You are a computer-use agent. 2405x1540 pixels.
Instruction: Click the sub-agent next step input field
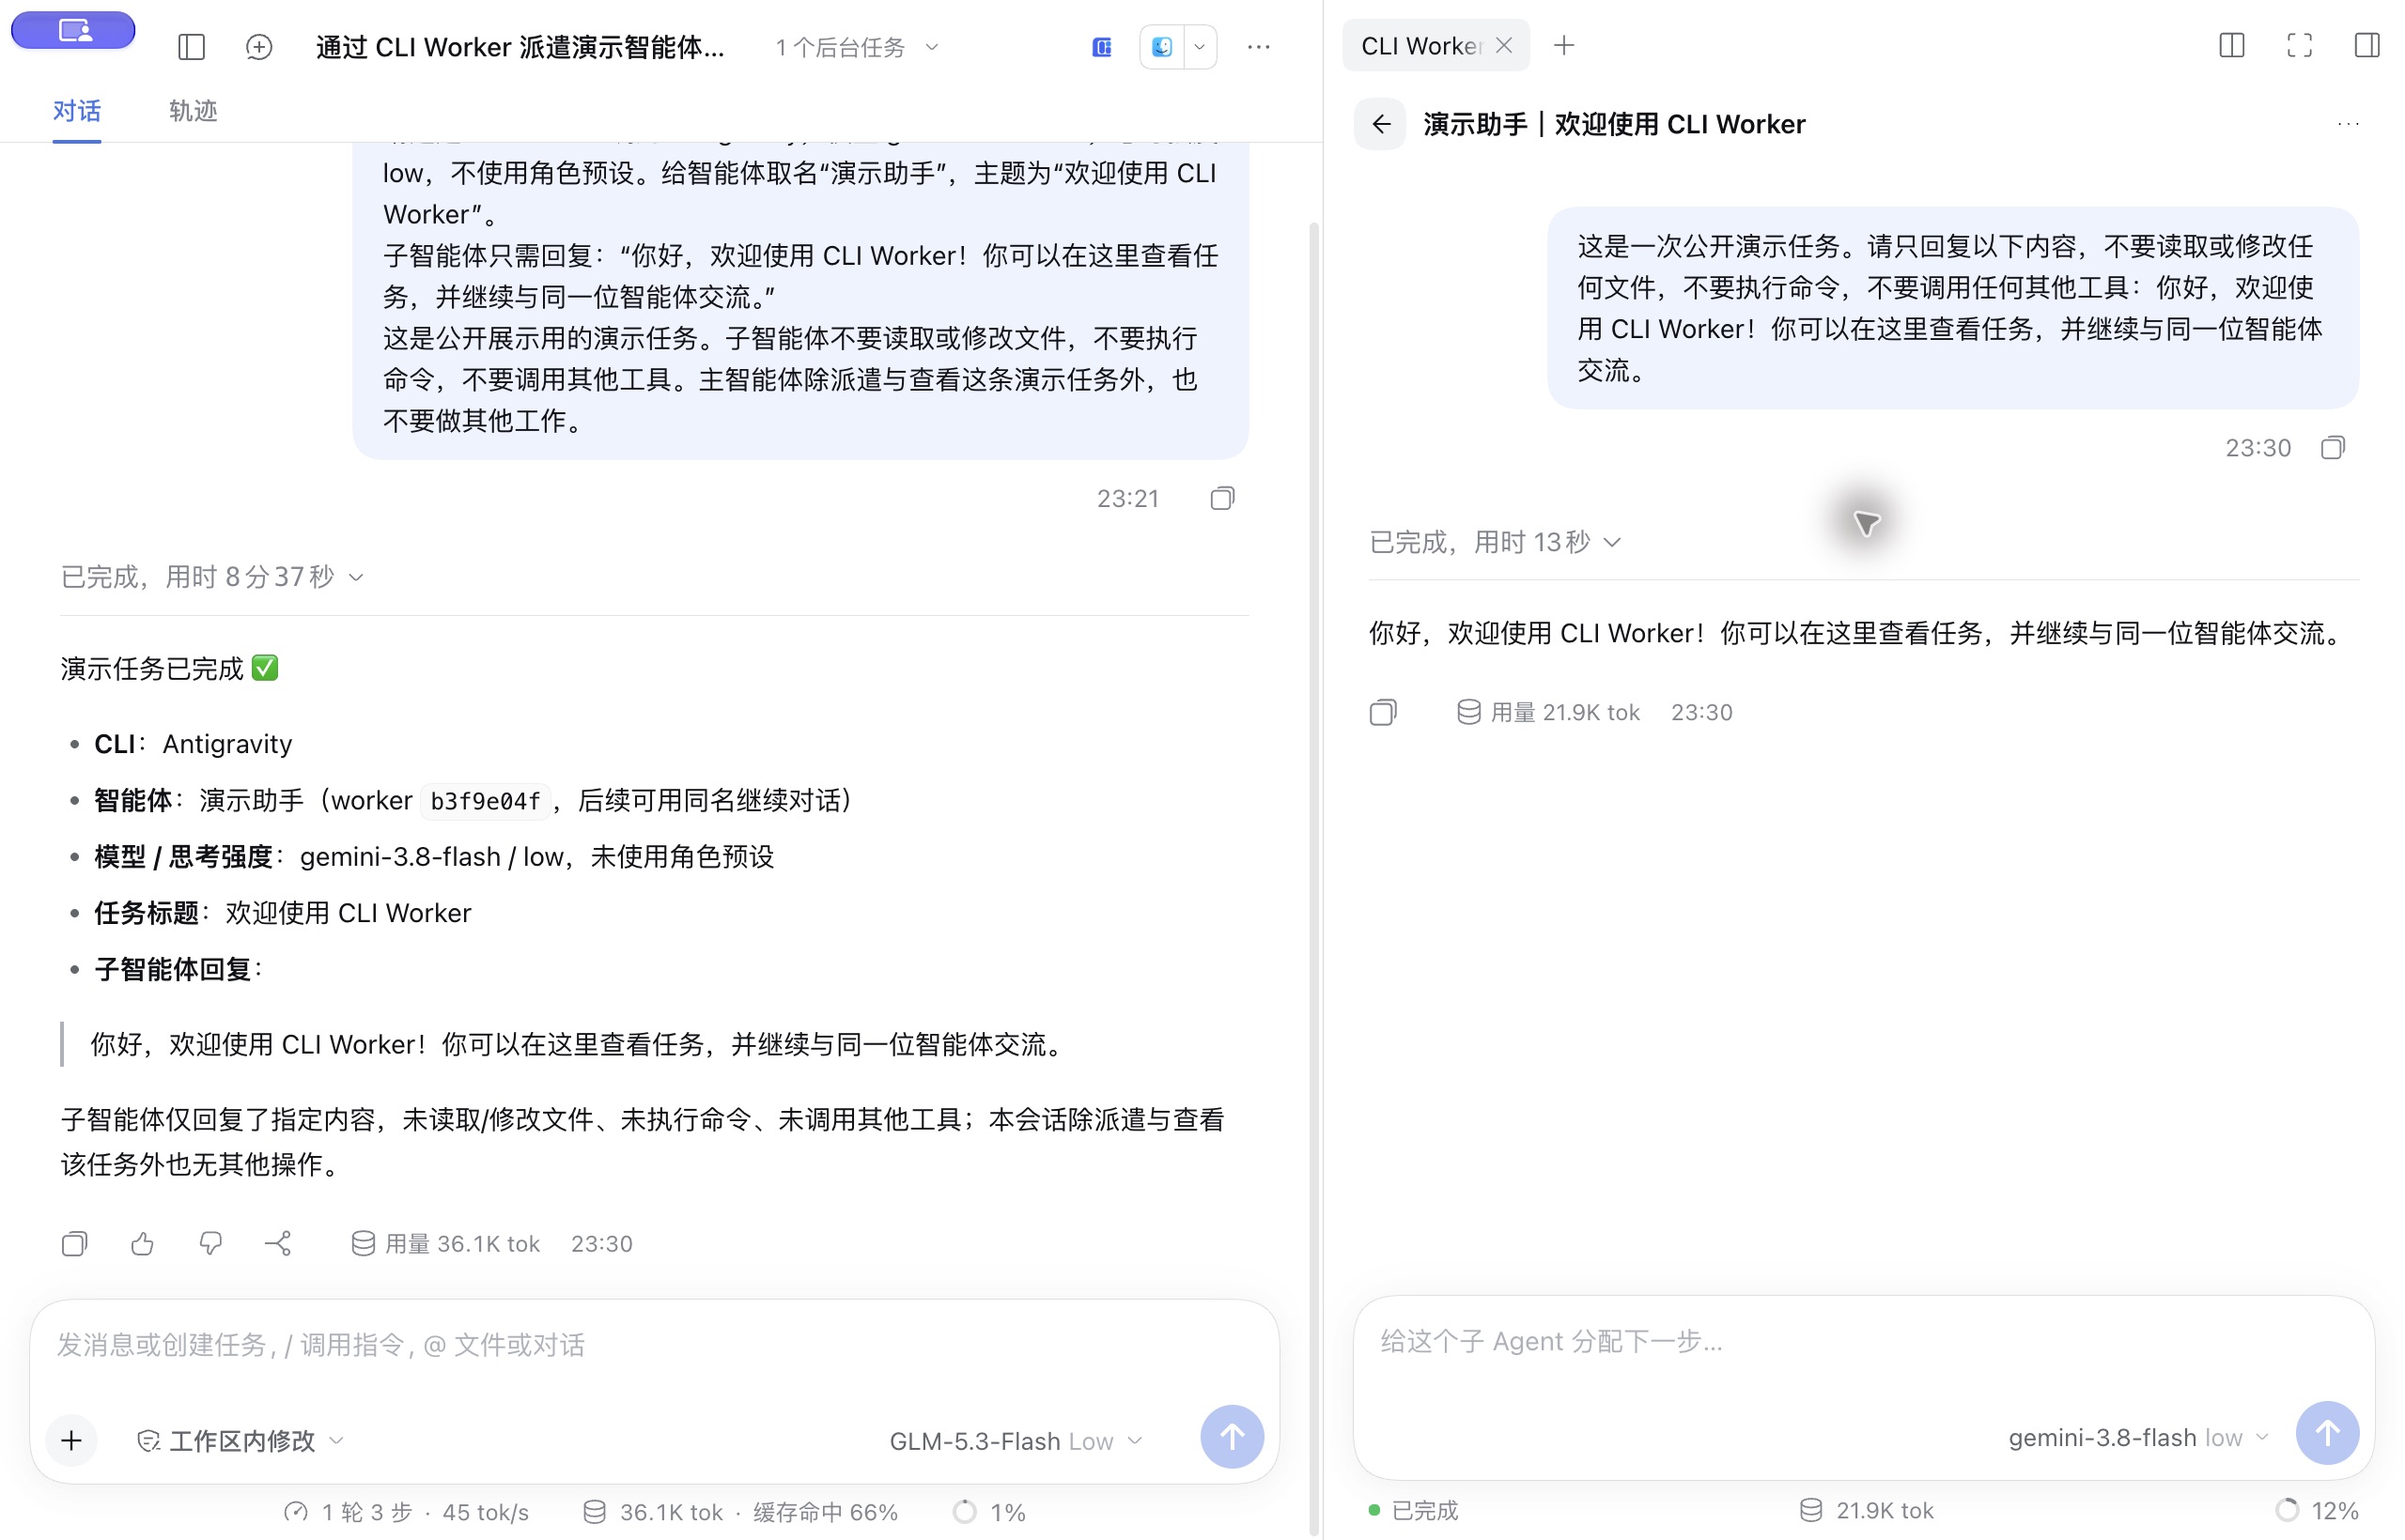coord(1863,1341)
